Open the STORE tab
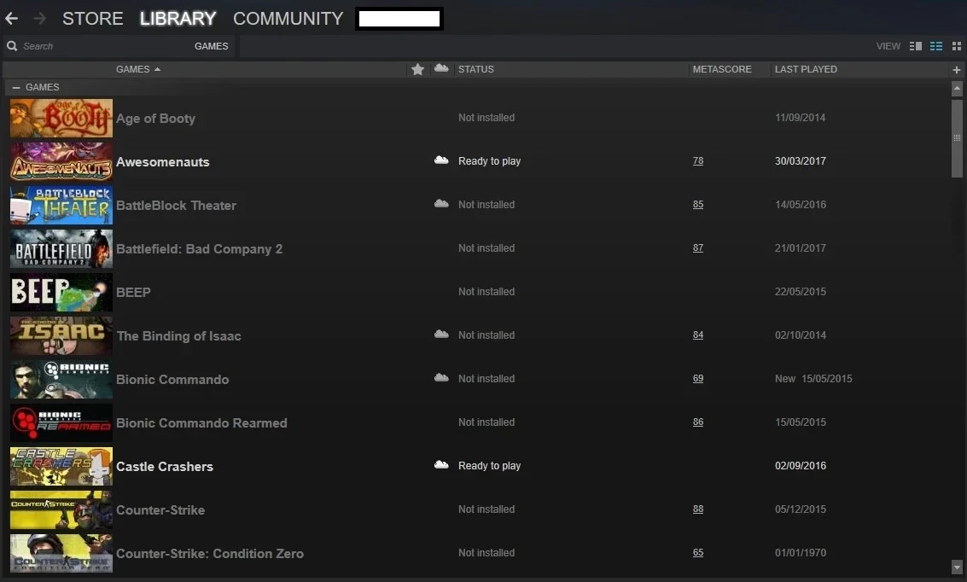967x582 pixels. click(x=92, y=19)
